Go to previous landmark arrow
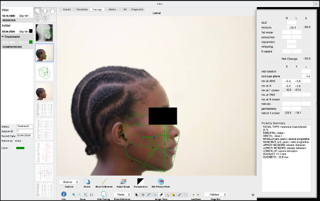This screenshot has height=201, width=320. pyautogui.click(x=194, y=195)
